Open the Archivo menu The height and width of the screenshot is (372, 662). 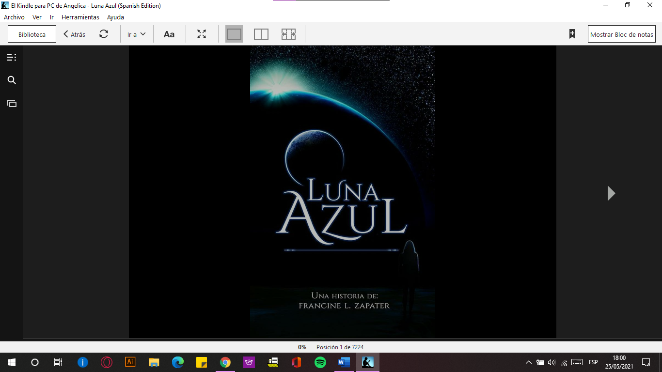[14, 17]
